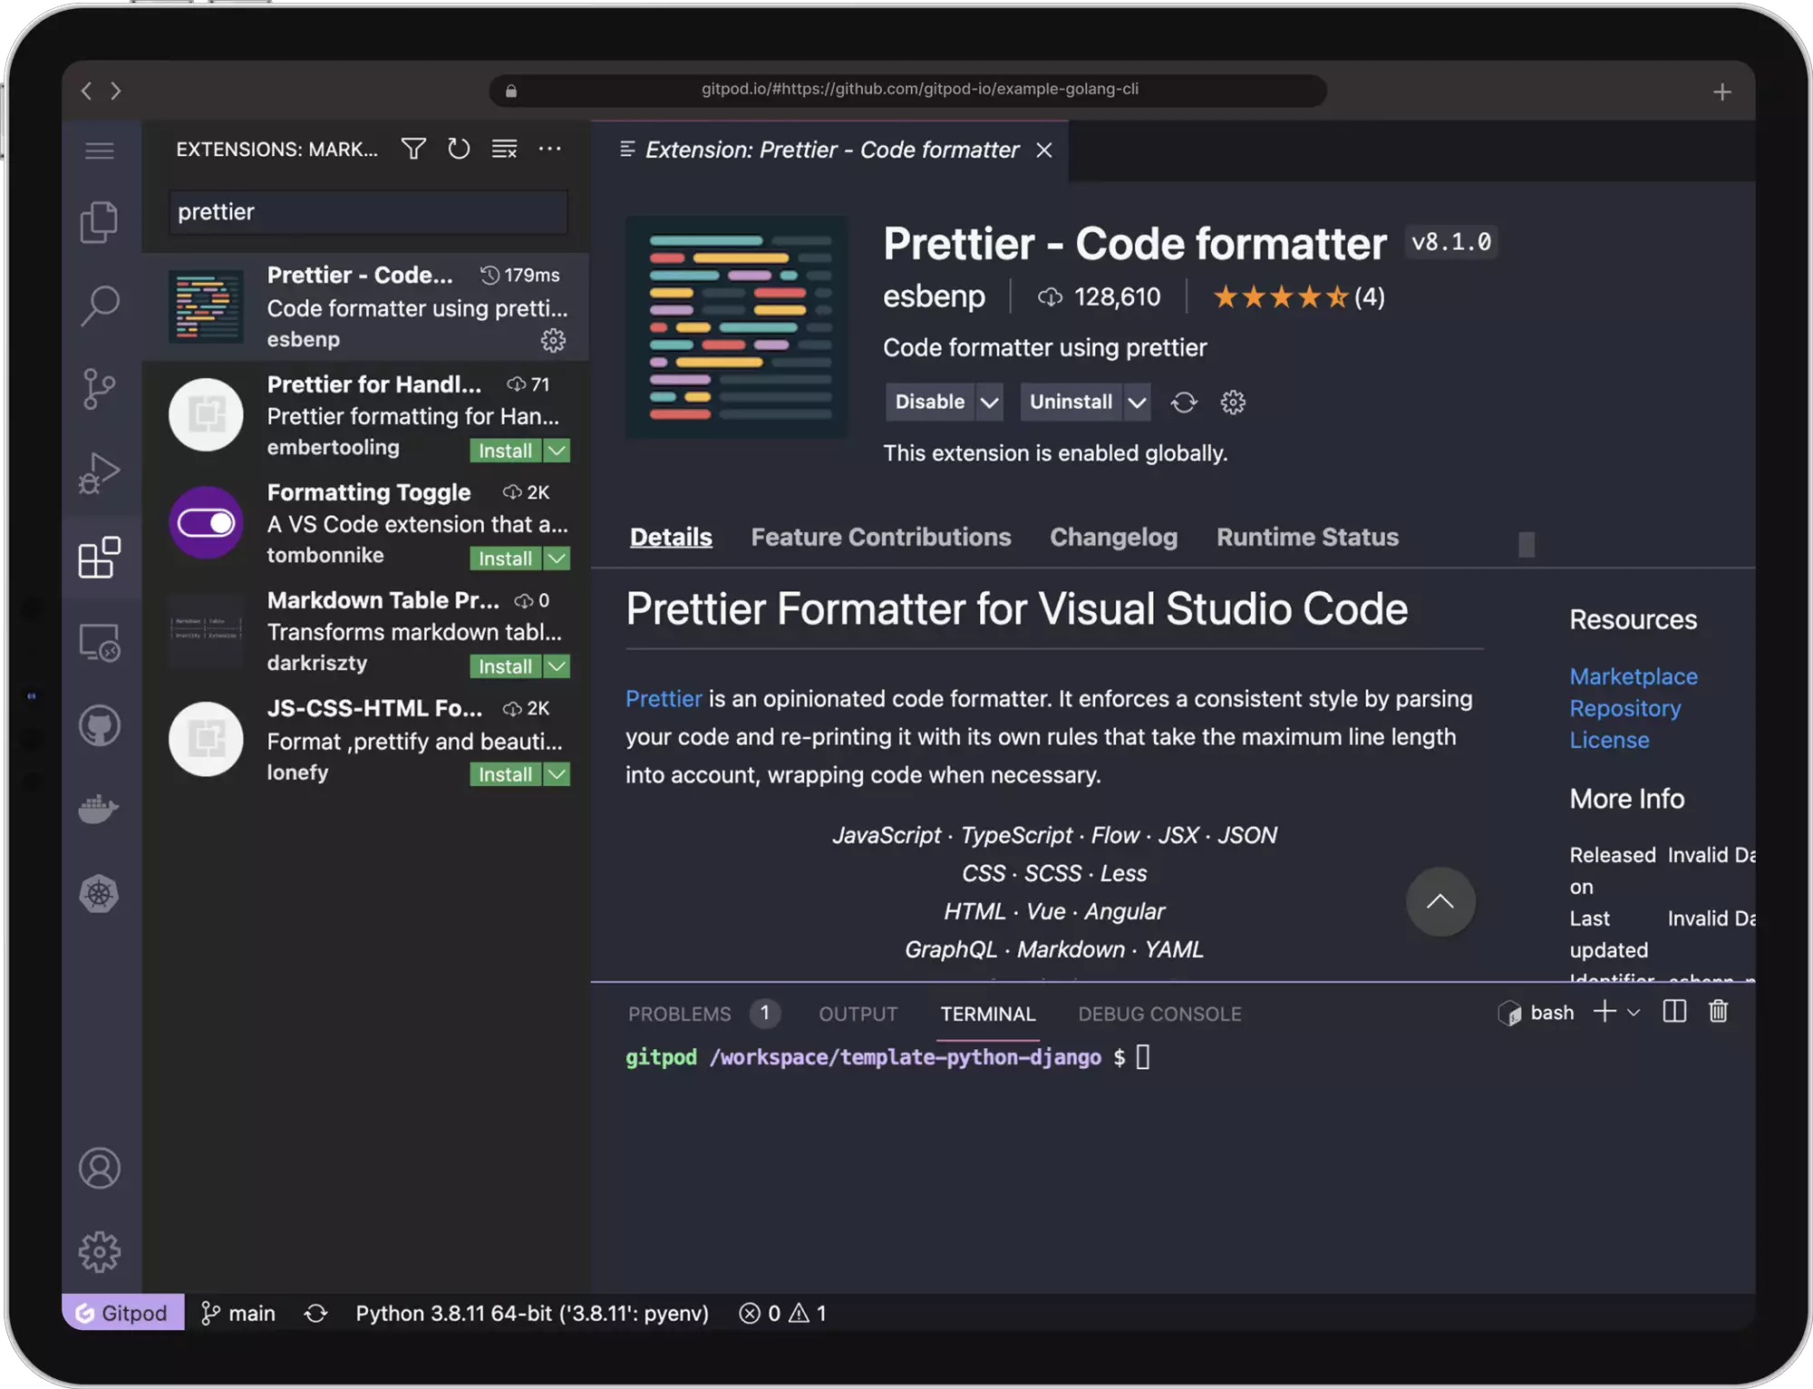Install the JS-CSS-HTML Formatter extension
Image resolution: width=1813 pixels, height=1389 pixels.
coord(505,774)
